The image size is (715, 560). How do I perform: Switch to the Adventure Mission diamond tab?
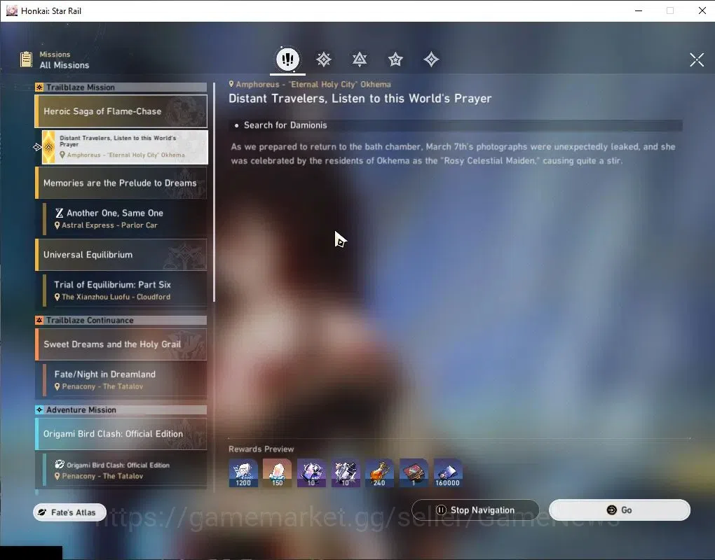click(x=431, y=59)
